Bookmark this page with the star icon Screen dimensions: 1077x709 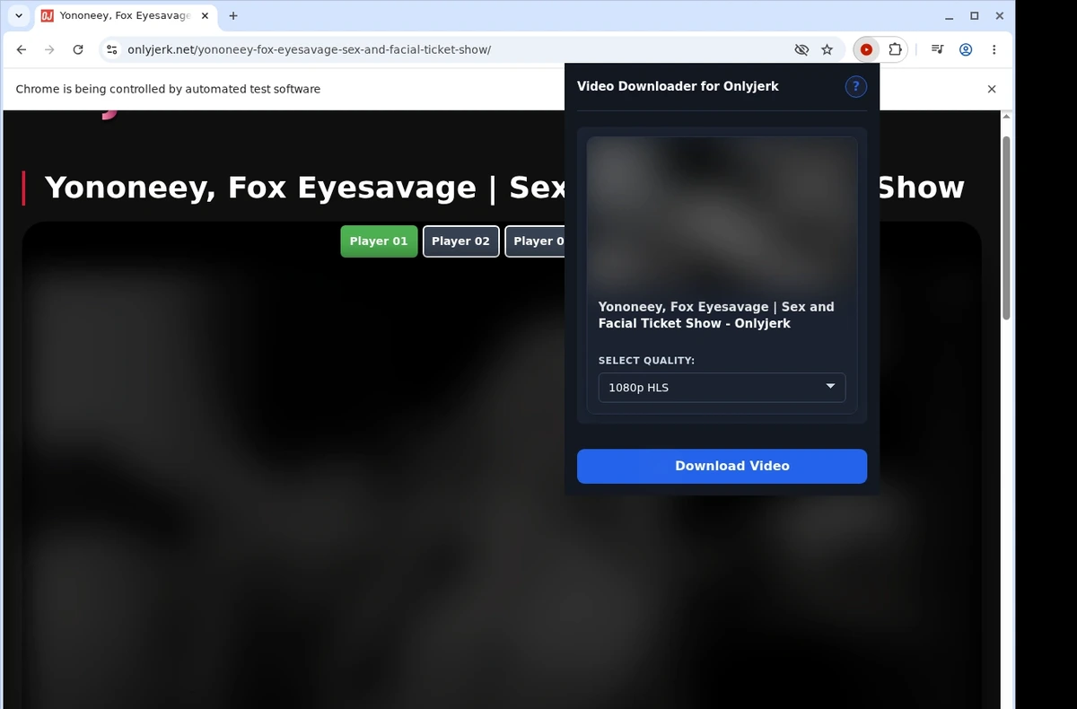tap(827, 50)
